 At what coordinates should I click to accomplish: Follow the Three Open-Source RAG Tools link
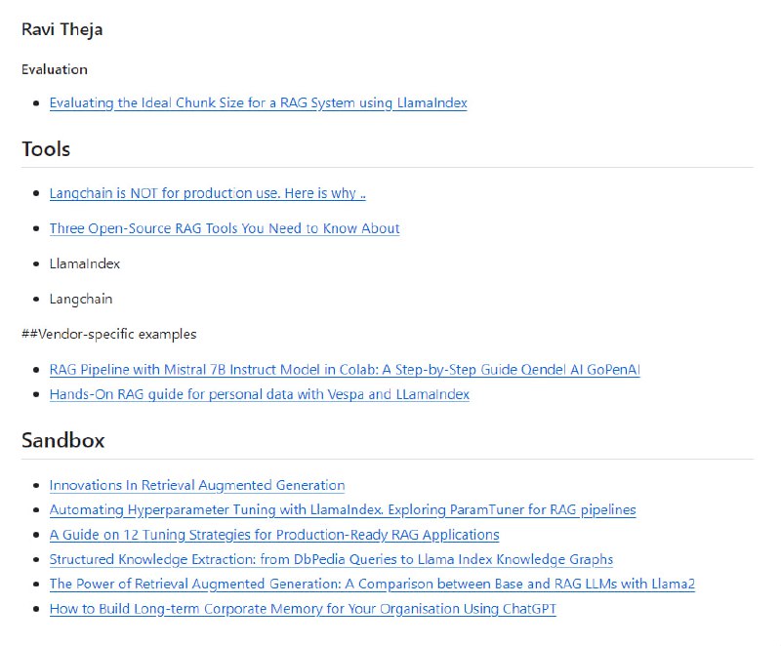[x=225, y=228]
